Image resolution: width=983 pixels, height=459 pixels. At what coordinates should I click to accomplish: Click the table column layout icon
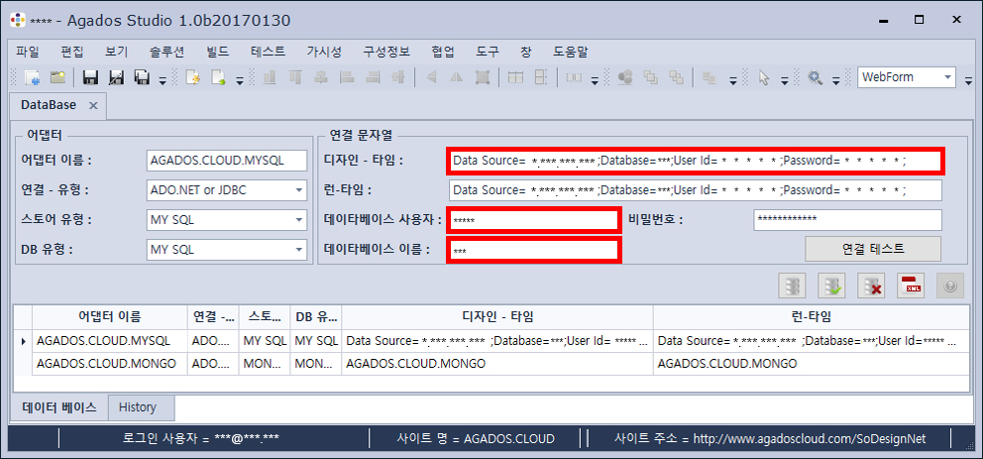click(x=514, y=77)
